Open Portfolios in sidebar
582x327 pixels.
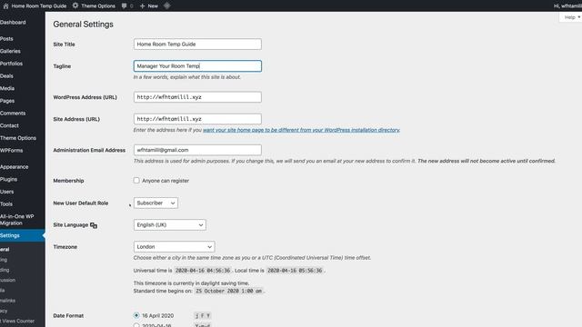coord(12,64)
